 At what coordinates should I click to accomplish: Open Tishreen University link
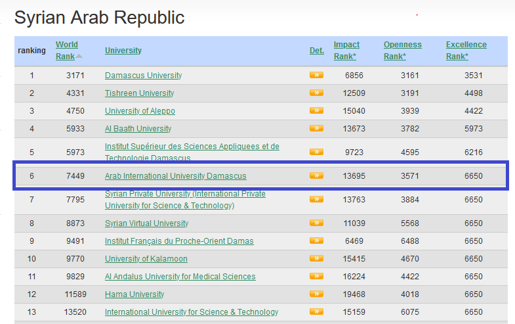[x=139, y=93]
